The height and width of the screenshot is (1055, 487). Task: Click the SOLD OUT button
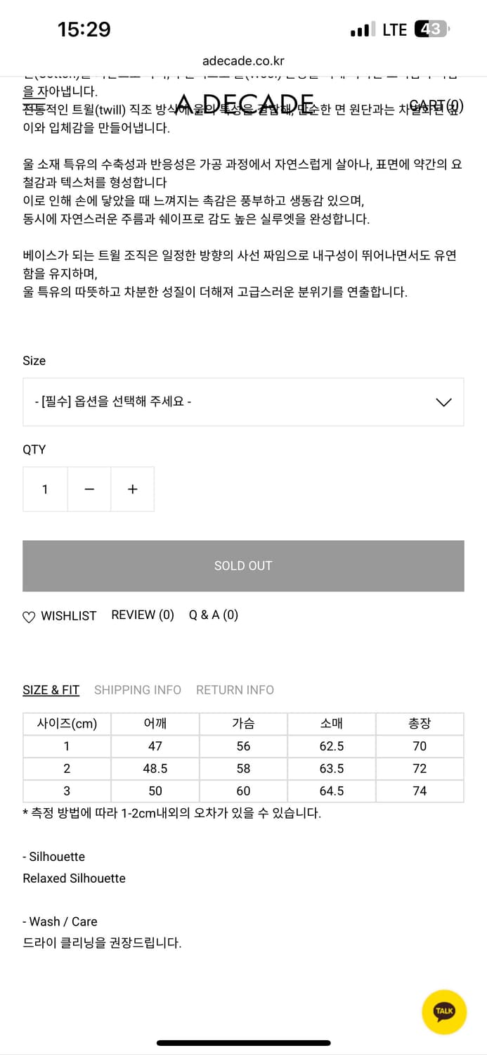pyautogui.click(x=243, y=565)
